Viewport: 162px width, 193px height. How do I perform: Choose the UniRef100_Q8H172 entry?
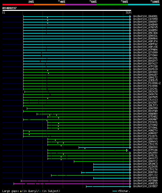click(145, 78)
